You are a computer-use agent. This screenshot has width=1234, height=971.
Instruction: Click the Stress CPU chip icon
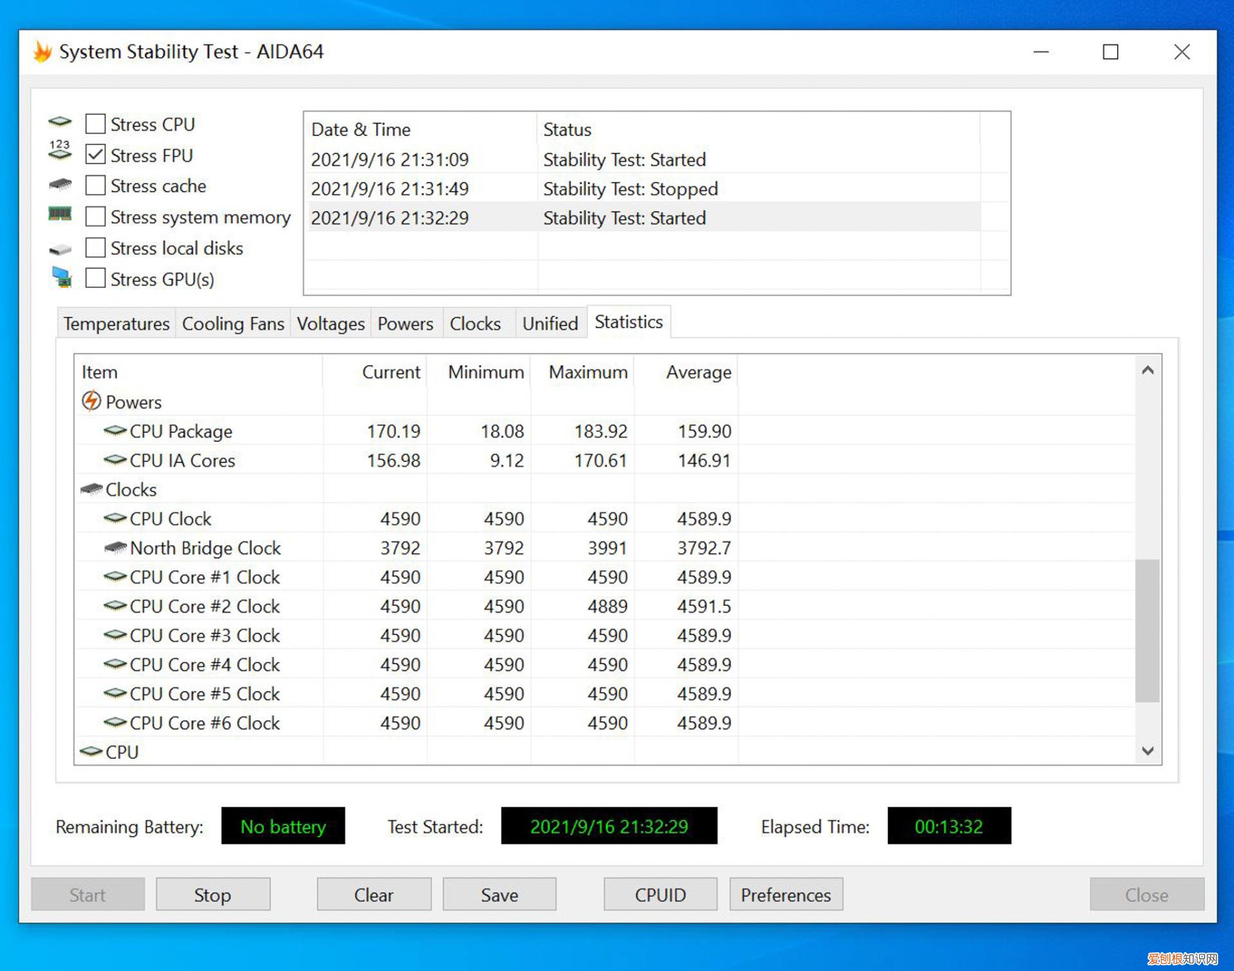coord(60,121)
